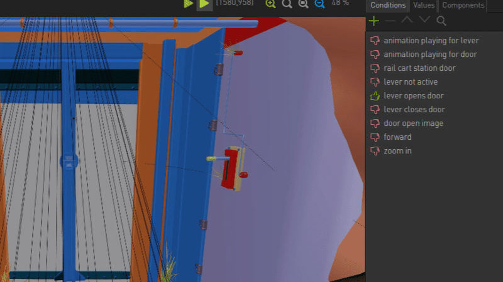Toggle thumb for 'animation playing for lever'

coord(375,41)
